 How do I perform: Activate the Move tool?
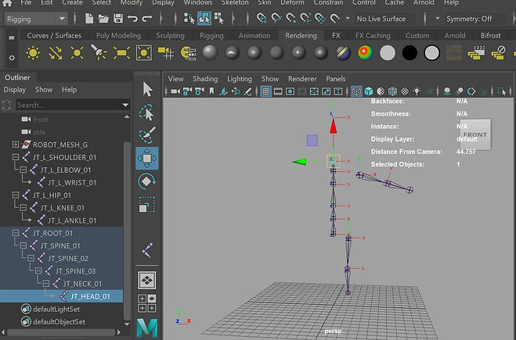[146, 159]
